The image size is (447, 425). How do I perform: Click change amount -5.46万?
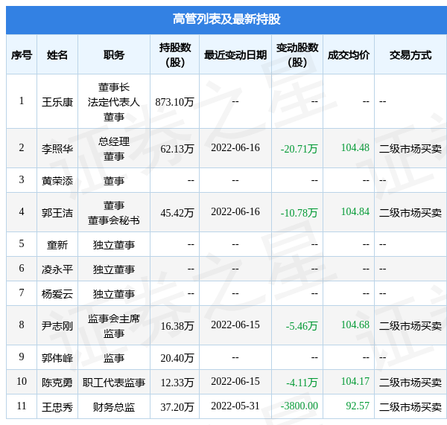click(302, 326)
